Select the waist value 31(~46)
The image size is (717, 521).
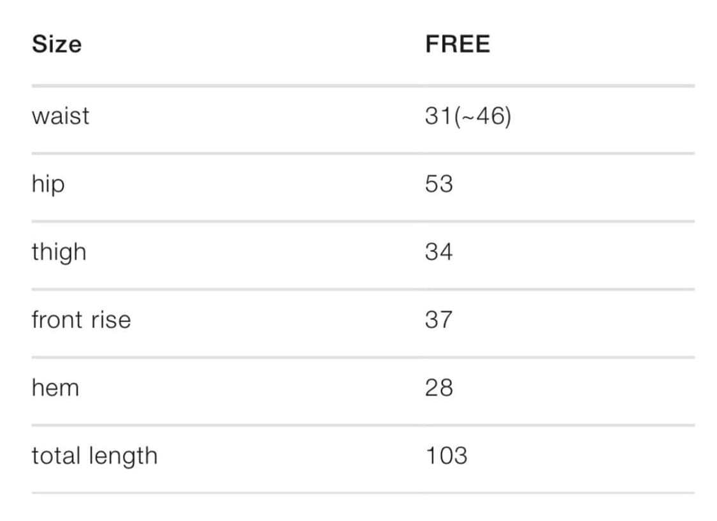(x=468, y=117)
